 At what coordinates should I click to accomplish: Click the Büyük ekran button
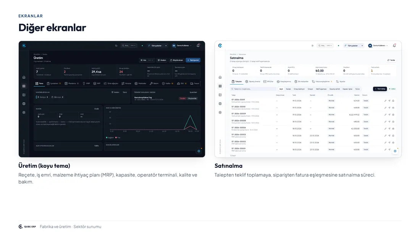coord(176,60)
